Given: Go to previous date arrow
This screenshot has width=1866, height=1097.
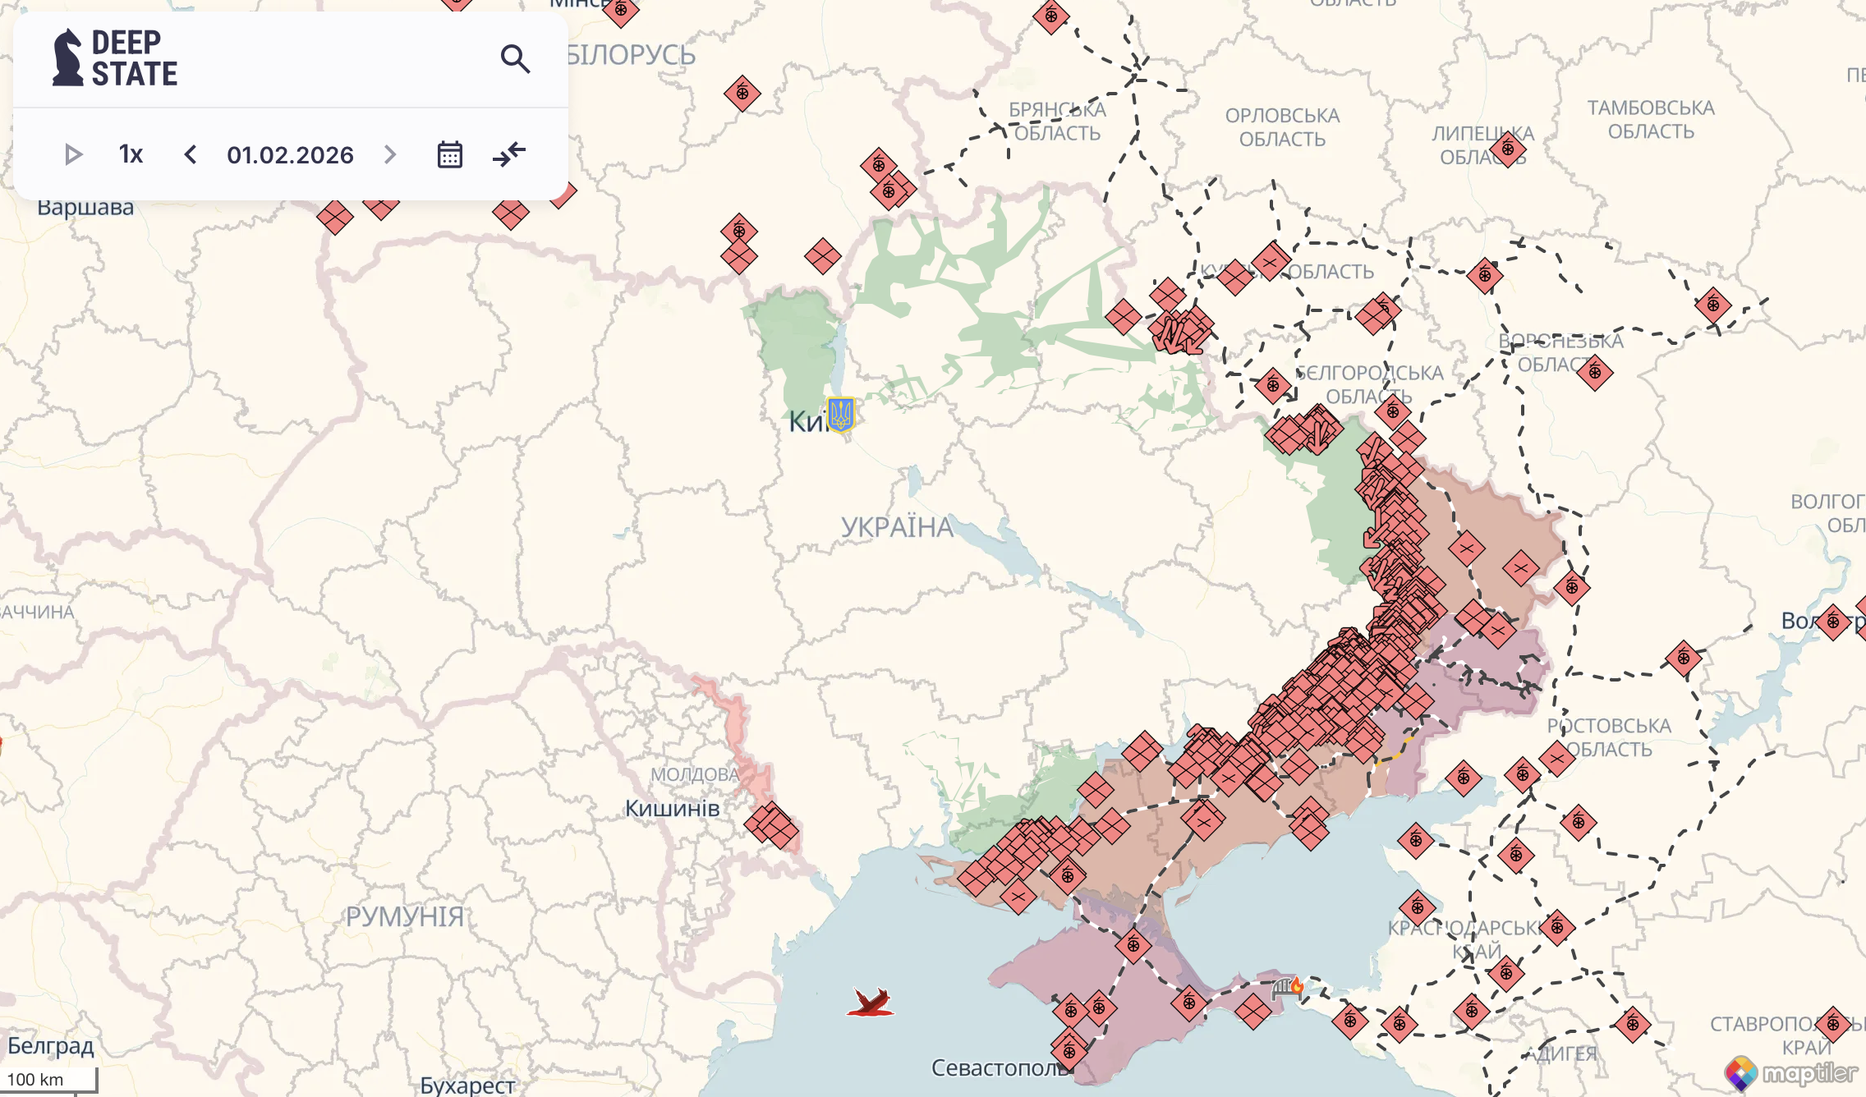Looking at the screenshot, I should (190, 154).
